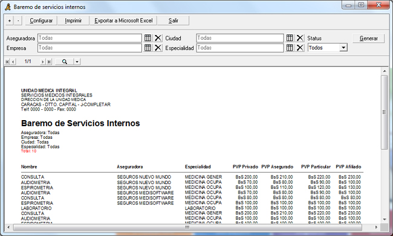
Task: Click inside the Aseguradora input field
Action: [89, 38]
